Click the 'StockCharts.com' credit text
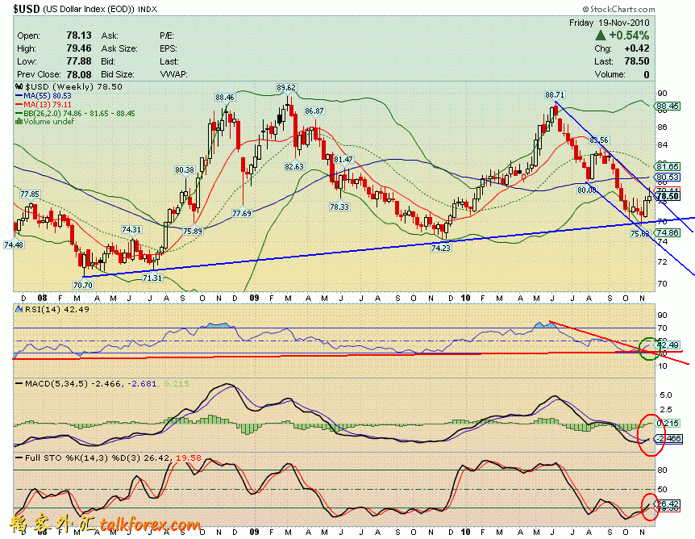The image size is (695, 539). point(622,10)
